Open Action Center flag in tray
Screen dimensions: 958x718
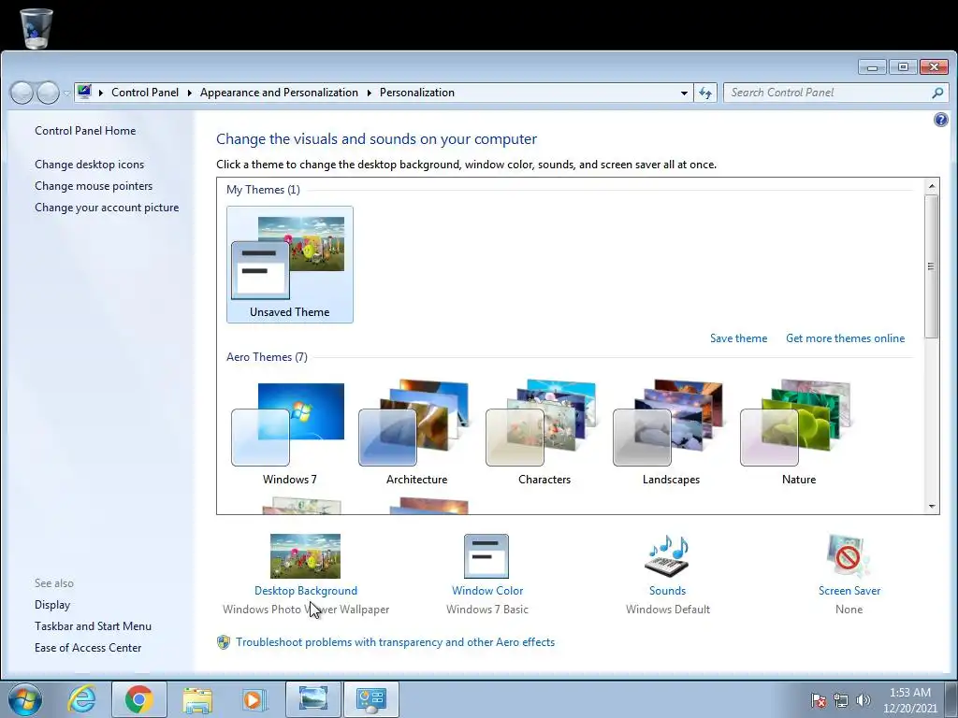818,700
